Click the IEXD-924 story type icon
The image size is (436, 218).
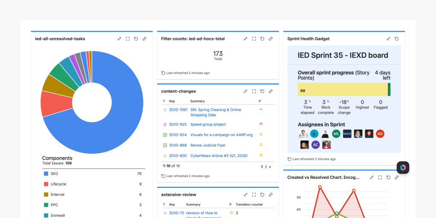(x=165, y=135)
